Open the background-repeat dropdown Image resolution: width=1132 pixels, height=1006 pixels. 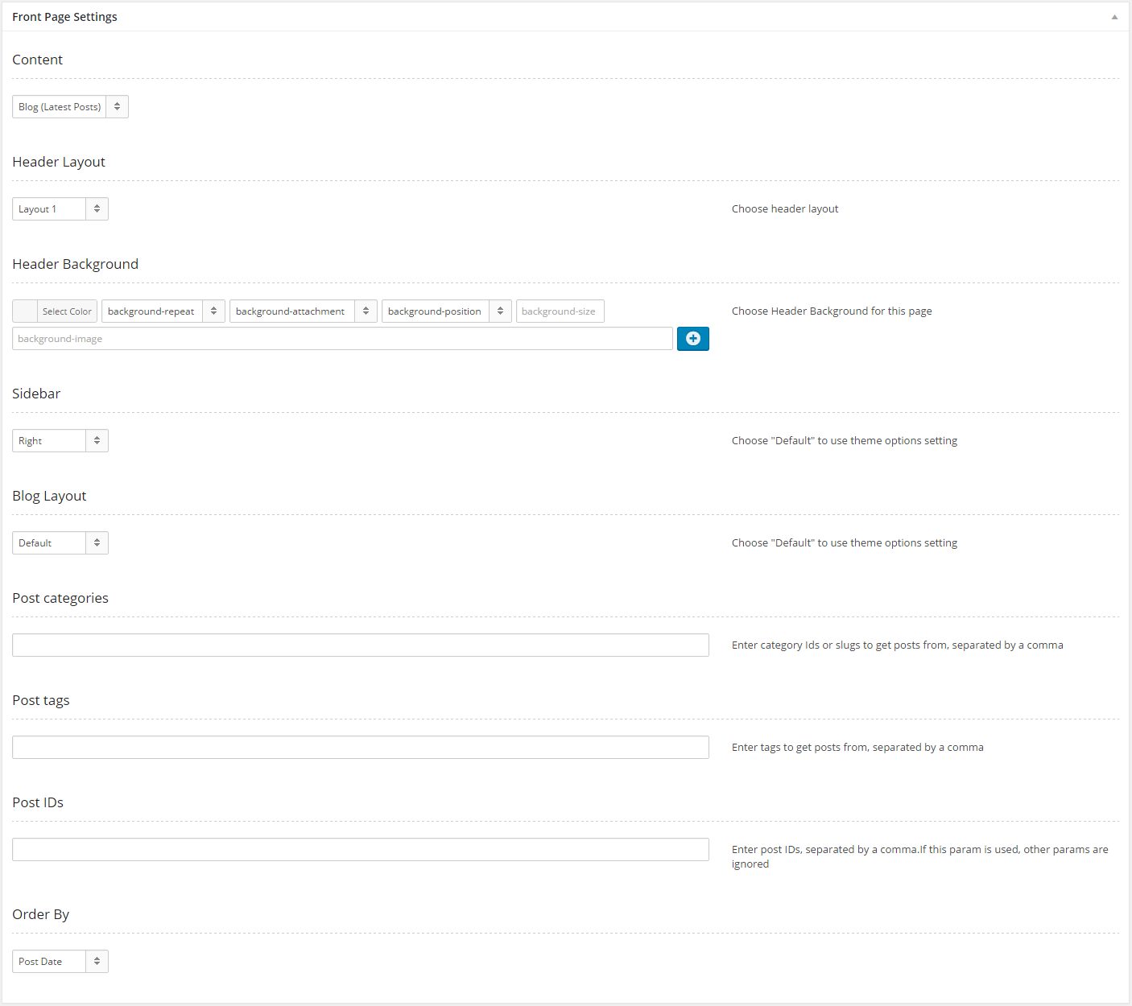pos(163,311)
